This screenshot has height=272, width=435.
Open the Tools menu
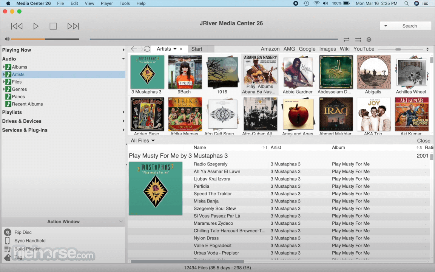tap(125, 3)
